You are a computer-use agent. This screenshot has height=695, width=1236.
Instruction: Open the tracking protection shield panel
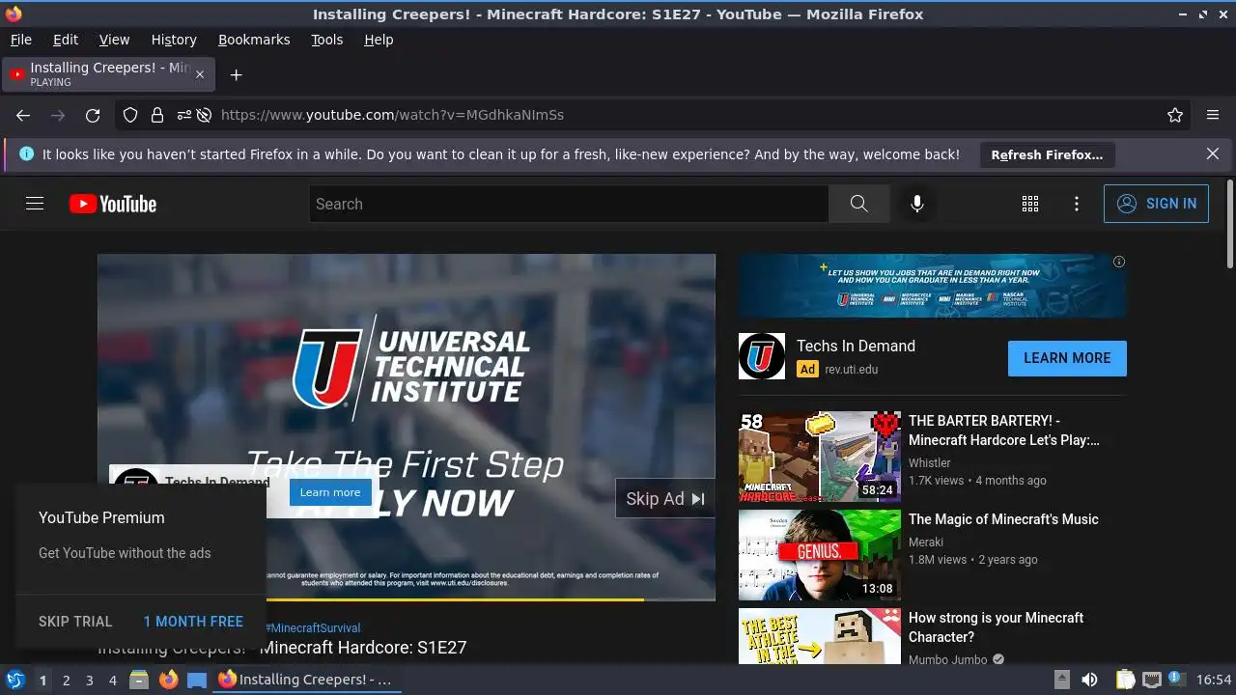130,115
